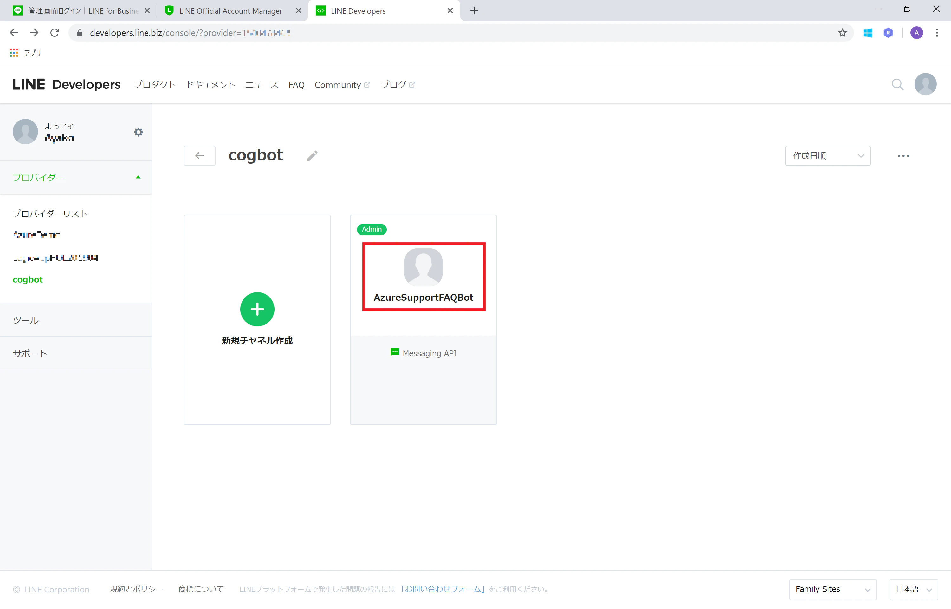Open ツール in the sidebar
This screenshot has height=609, width=951.
76,320
